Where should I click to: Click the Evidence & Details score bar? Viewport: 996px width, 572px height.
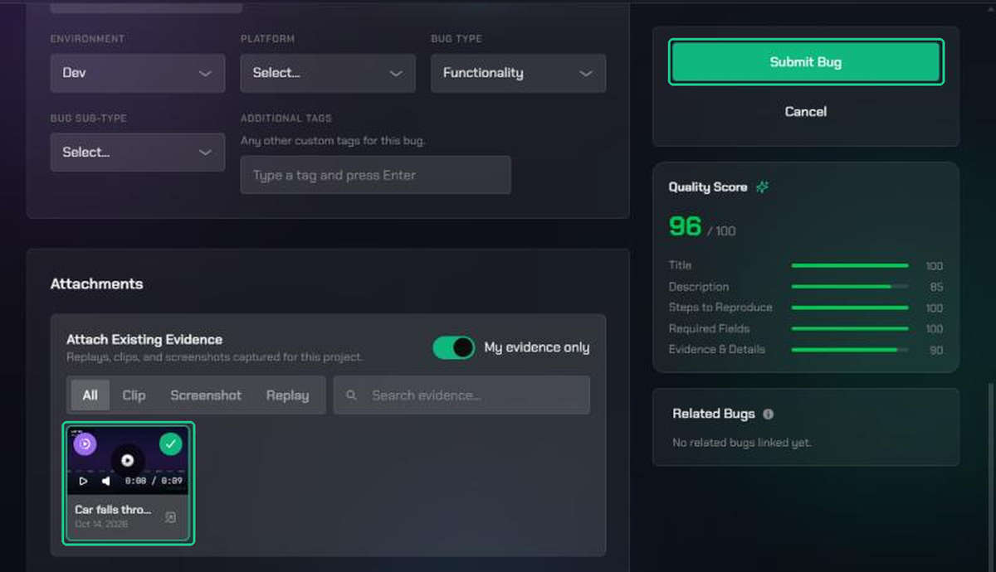(850, 350)
